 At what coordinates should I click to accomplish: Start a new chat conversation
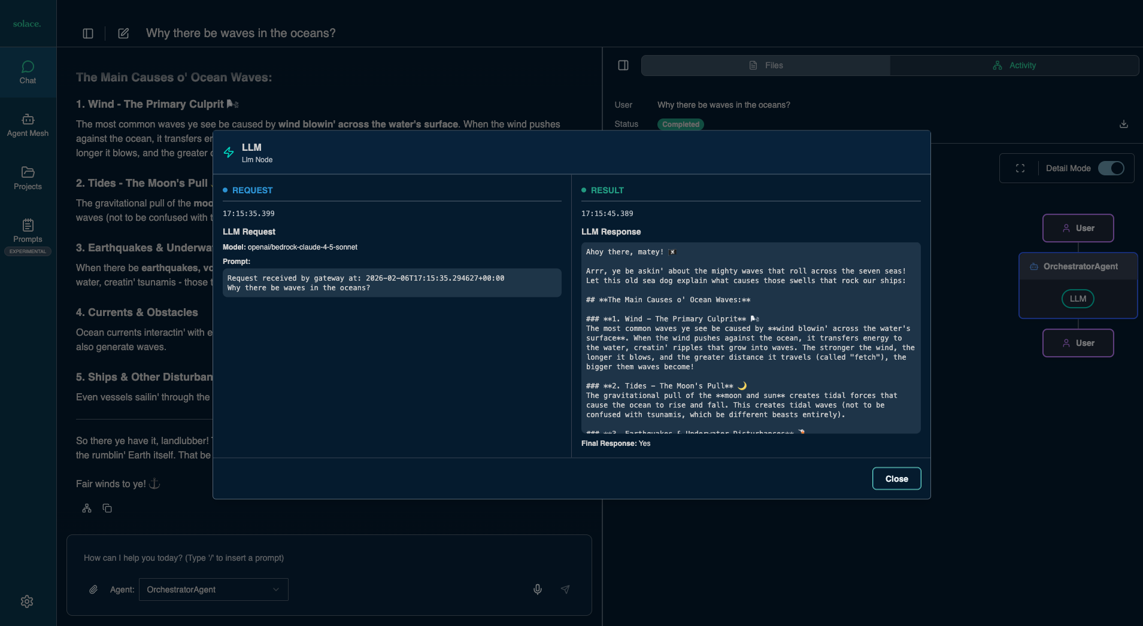[123, 33]
